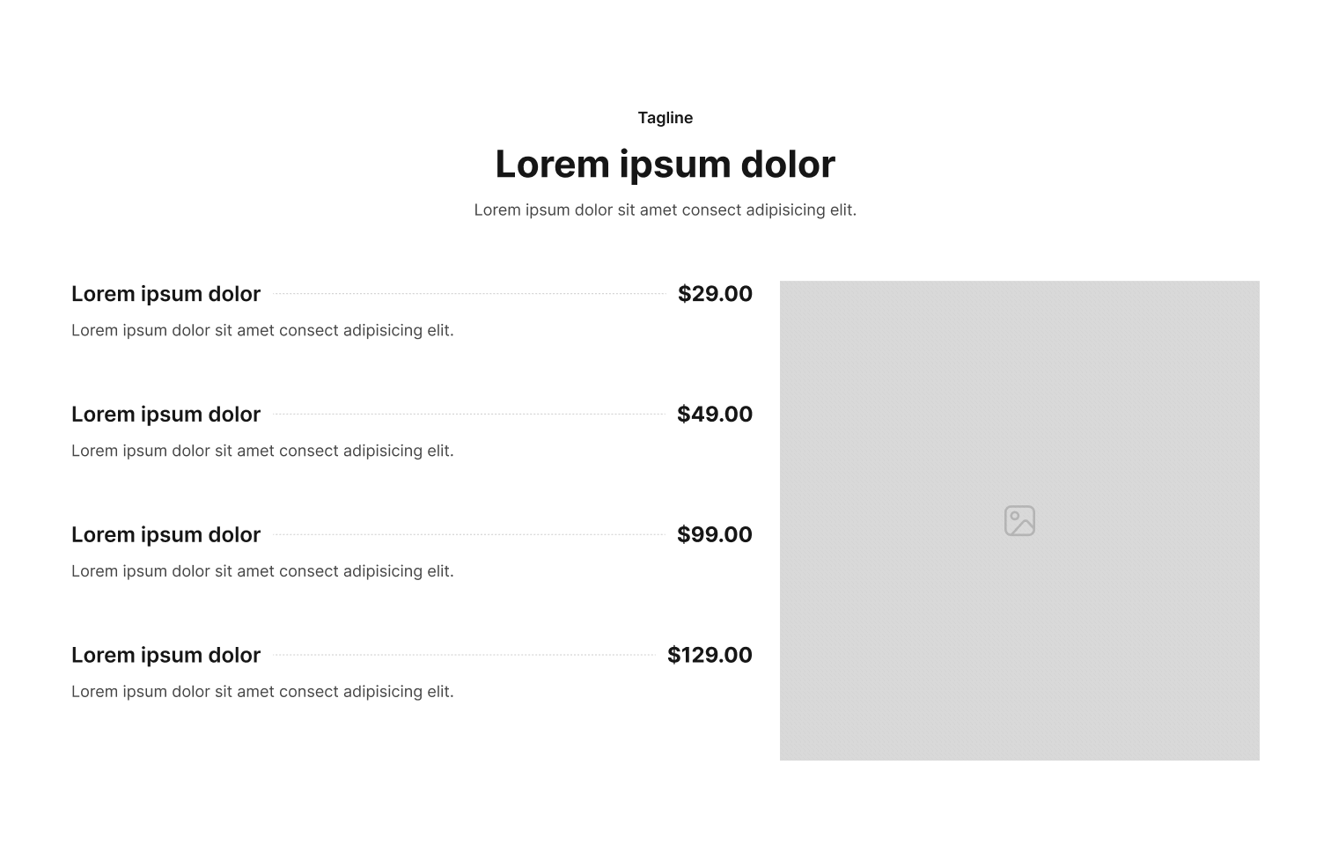Click the fourth pricing item title

click(x=165, y=656)
